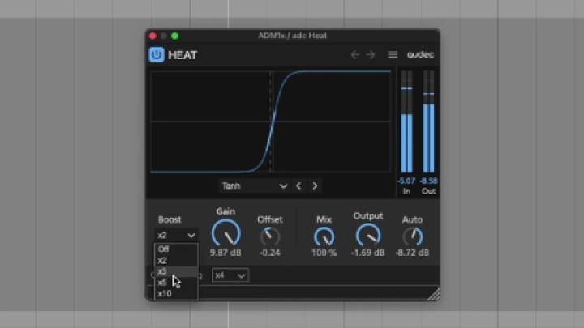Open the Tanh curve type dropdown

[x=255, y=186]
